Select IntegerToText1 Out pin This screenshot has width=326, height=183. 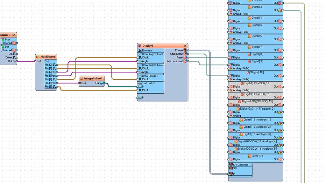[x=104, y=83]
